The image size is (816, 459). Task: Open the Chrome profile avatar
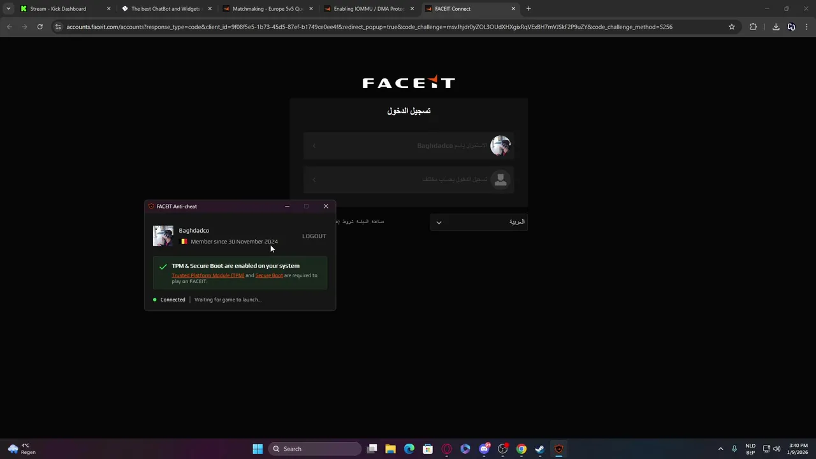click(x=791, y=27)
